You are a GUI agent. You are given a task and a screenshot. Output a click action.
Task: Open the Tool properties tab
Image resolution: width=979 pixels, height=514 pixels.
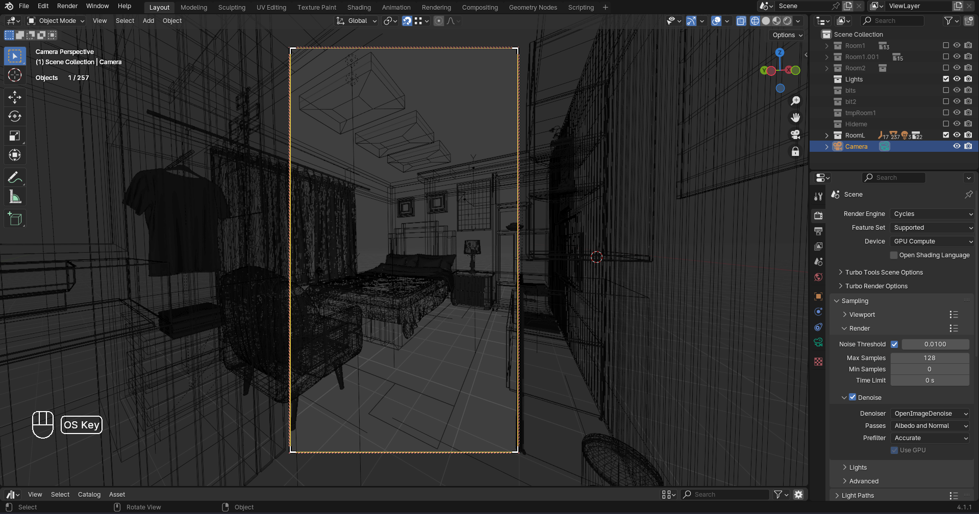coord(818,197)
